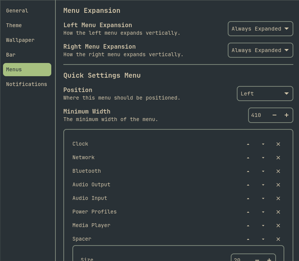The width and height of the screenshot is (299, 261).
Task: Click the Menu Expansion heading
Action: point(92,11)
